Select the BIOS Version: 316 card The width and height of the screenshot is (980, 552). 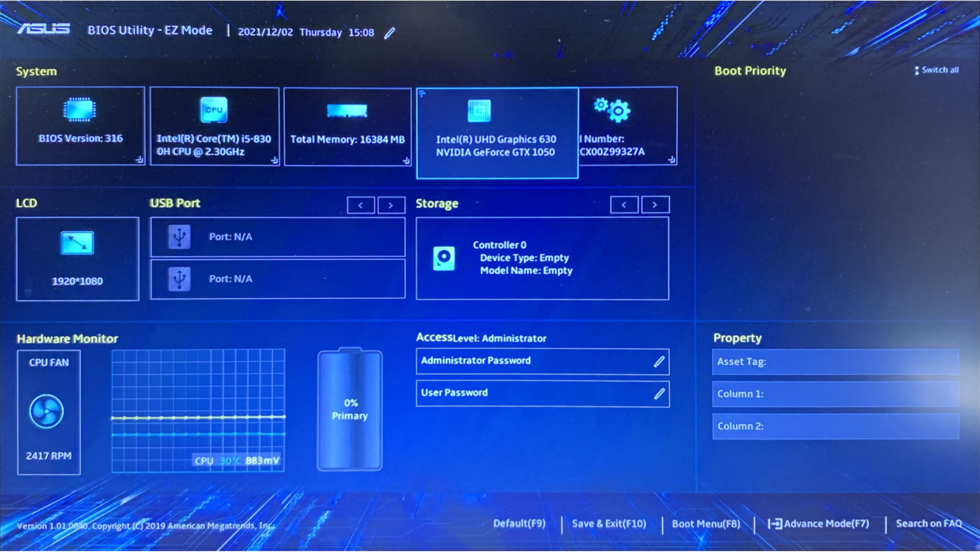[81, 126]
